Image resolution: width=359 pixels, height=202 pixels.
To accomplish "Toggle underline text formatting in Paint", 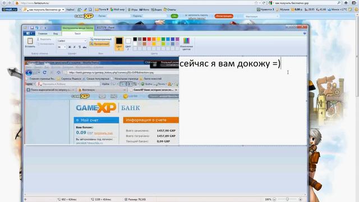I will 80,47.
